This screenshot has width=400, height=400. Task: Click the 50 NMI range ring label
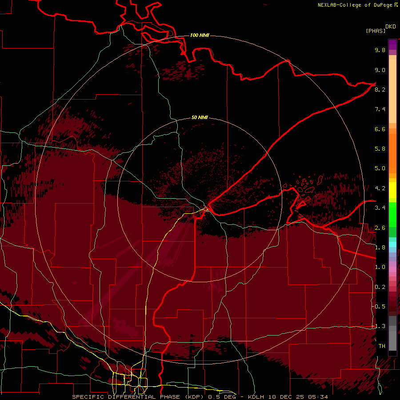coord(200,117)
